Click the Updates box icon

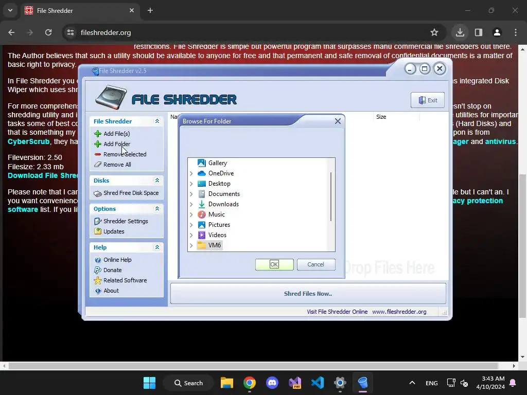coord(98,231)
